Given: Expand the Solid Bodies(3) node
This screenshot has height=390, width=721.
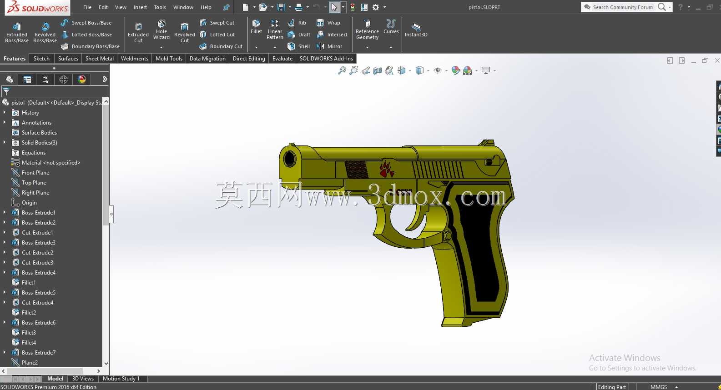Looking at the screenshot, I should [5, 142].
